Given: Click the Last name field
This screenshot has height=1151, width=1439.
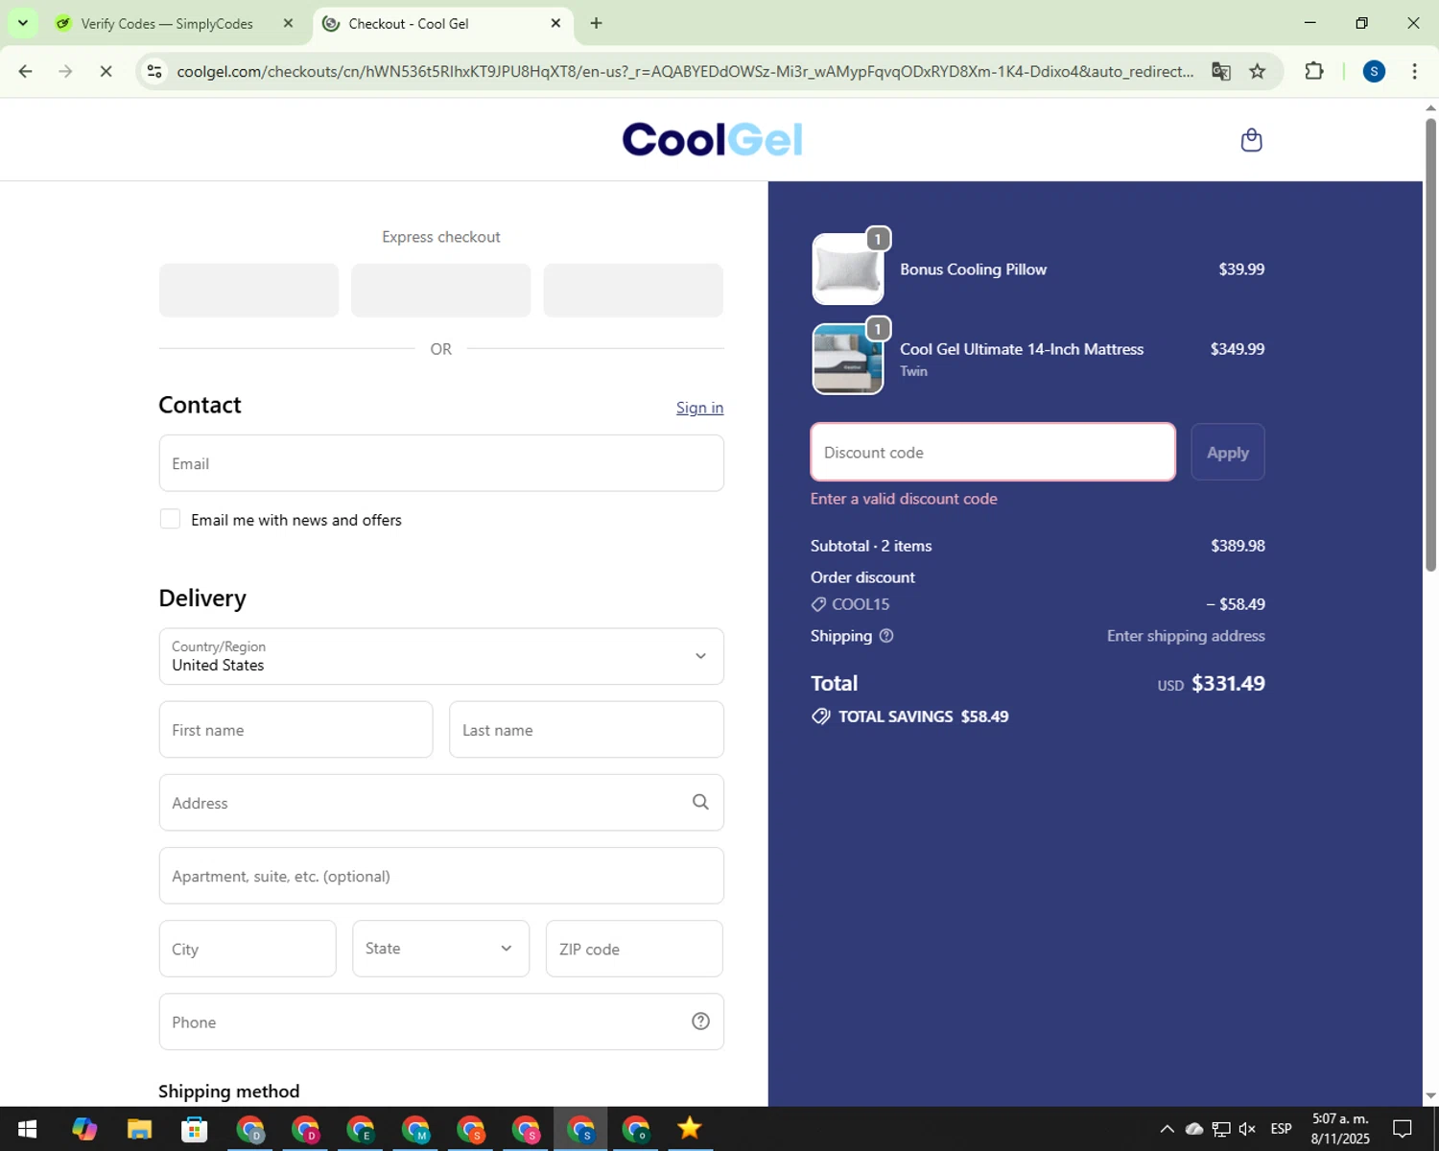Looking at the screenshot, I should (x=586, y=730).
